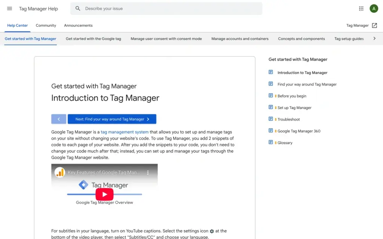
Task: Click the search magnifier icon
Action: point(78,9)
